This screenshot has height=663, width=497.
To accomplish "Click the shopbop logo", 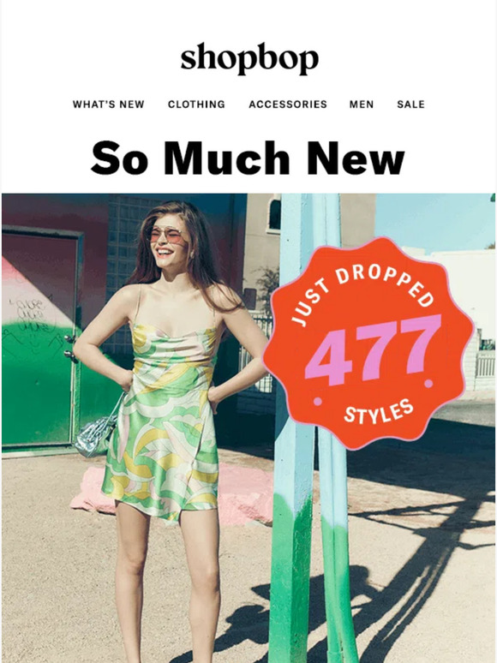I will [249, 59].
